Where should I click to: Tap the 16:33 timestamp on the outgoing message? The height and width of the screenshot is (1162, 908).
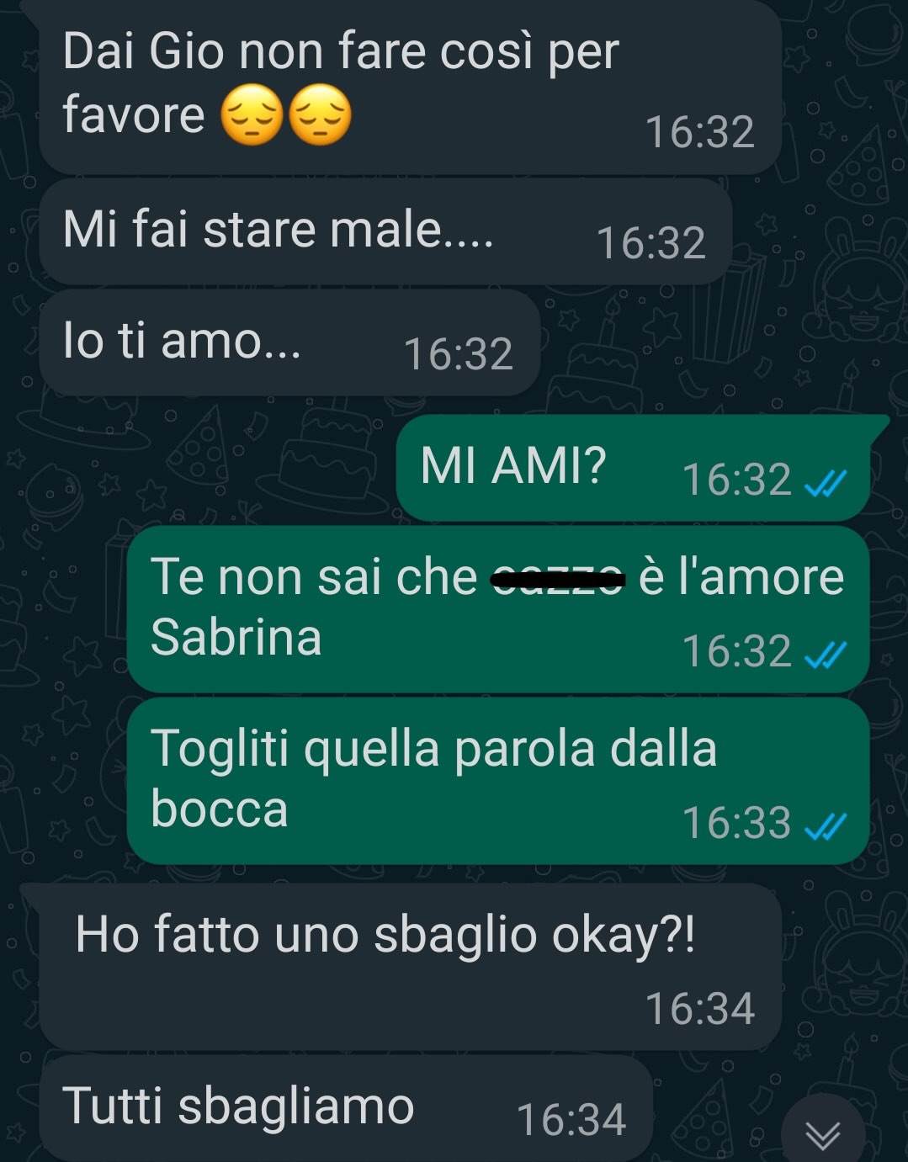[736, 823]
